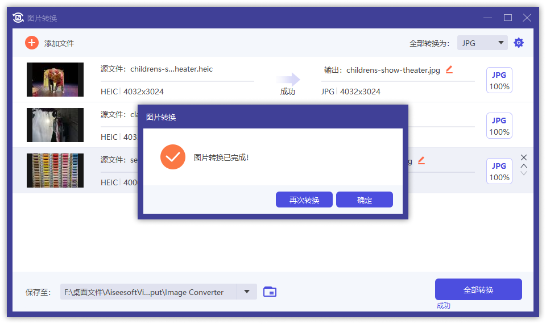Move third file down with the arrow
Viewport: 546px width, 324px height.
[524, 173]
